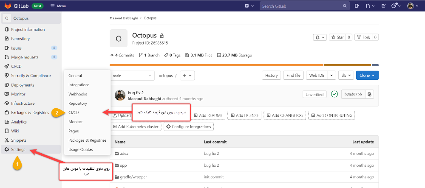Viewport: 425px width, 188px height.
Task: Focus the Search GitLab field
Action: 304,6
